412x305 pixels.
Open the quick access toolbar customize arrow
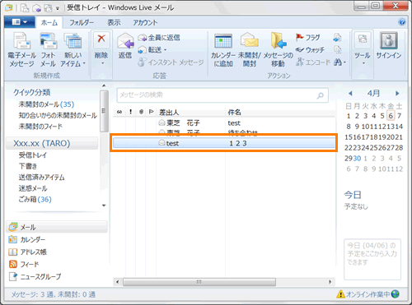(x=58, y=8)
